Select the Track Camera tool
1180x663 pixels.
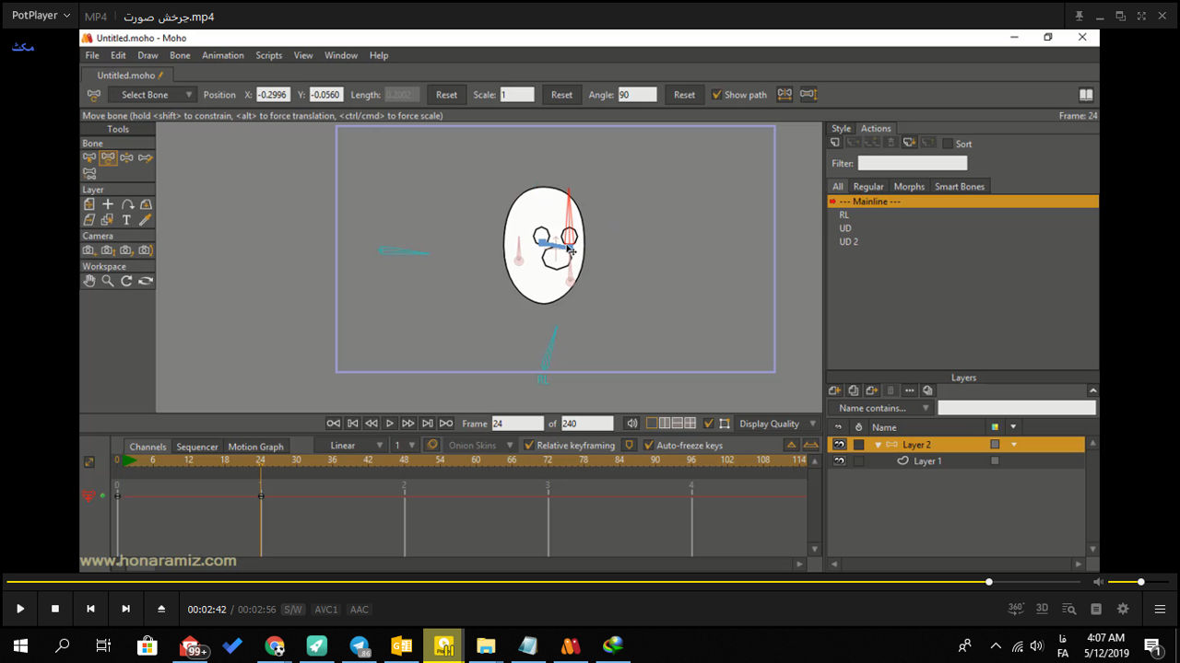click(89, 250)
